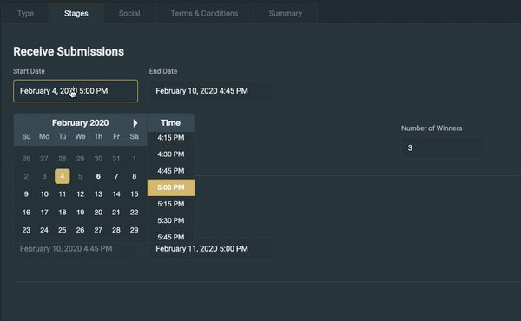This screenshot has height=321, width=521.
Task: Pick February 15 in the calendar
Action: (x=135, y=194)
